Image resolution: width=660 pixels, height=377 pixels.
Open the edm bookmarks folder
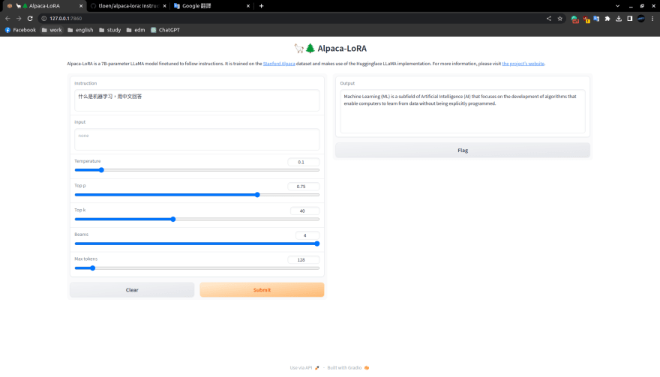(136, 30)
